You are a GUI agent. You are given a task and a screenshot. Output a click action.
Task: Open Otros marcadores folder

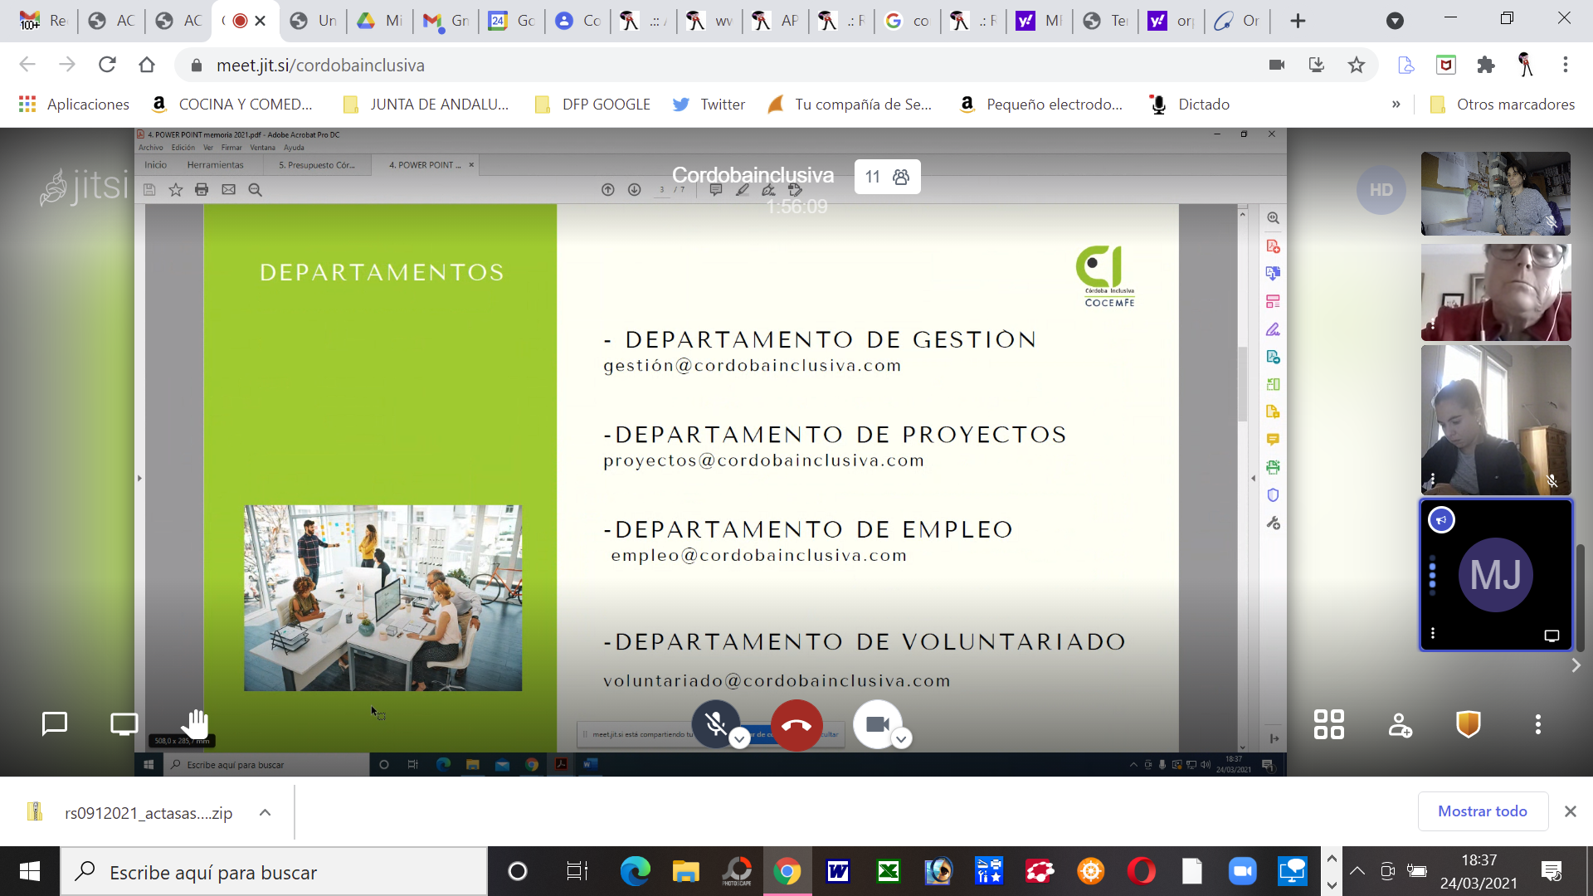pos(1503,105)
